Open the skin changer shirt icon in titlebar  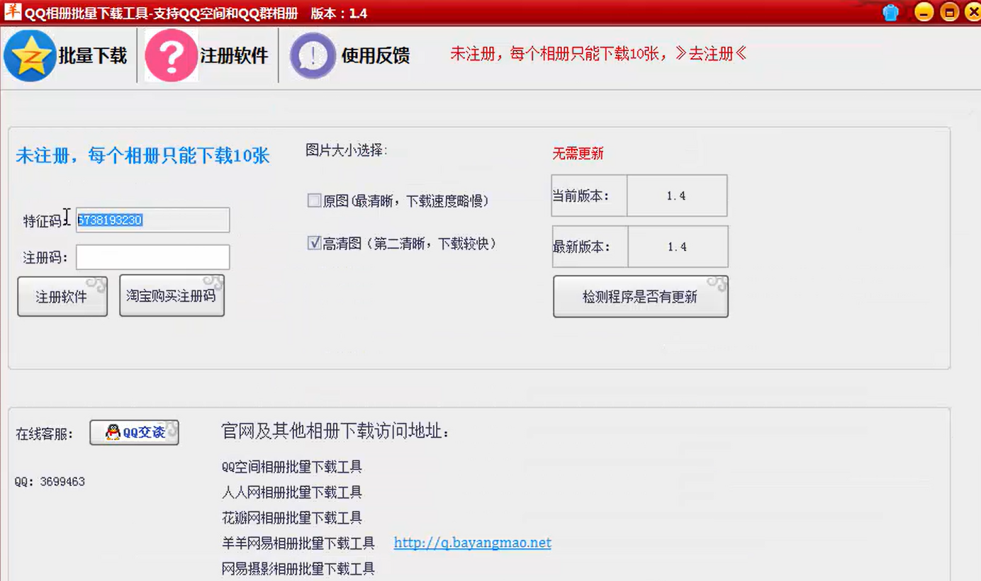point(890,12)
